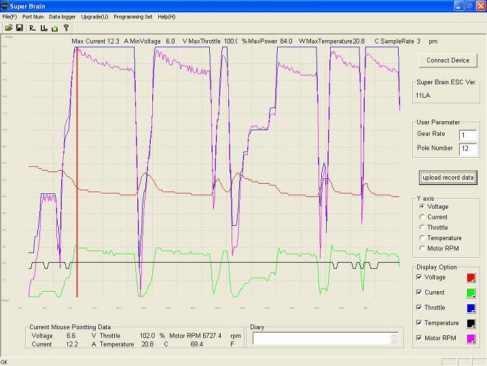Image resolution: width=487 pixels, height=366 pixels.
Task: Click the '69.4' Fahrenheit temperature value
Action: click(196, 344)
